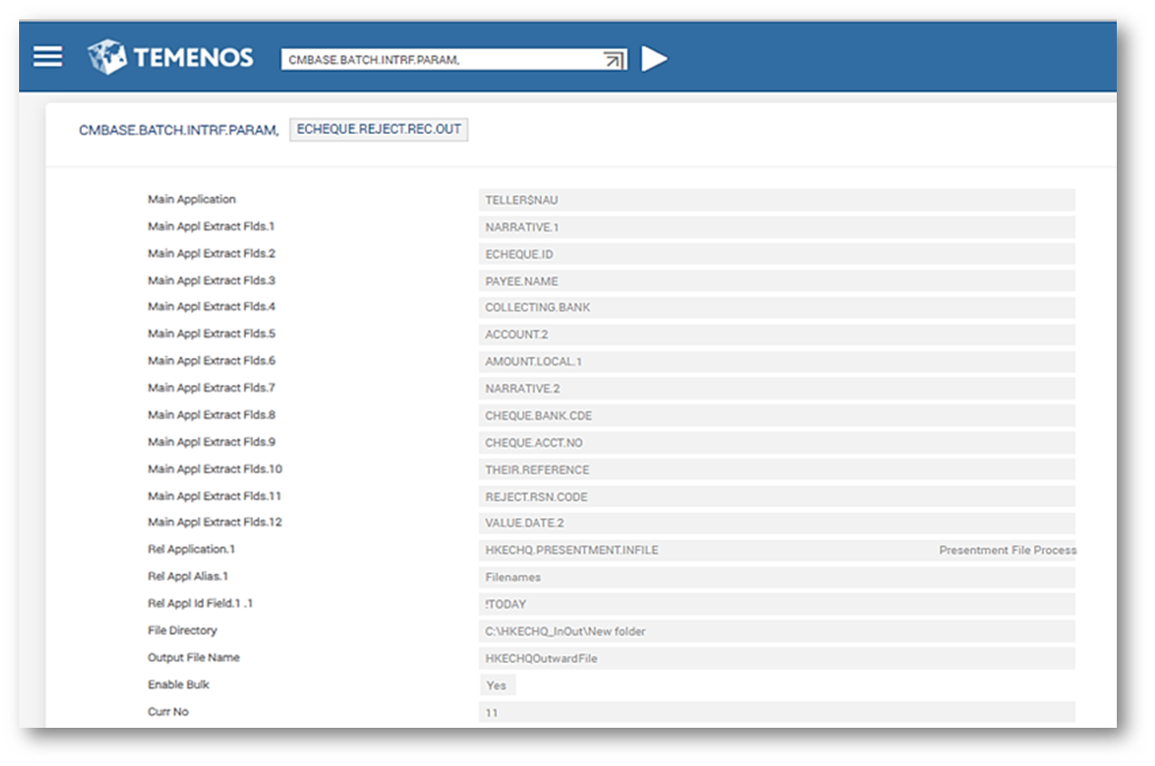Screen dimensions: 1155x766
Task: Click the Filenames alias field
Action: (776, 577)
